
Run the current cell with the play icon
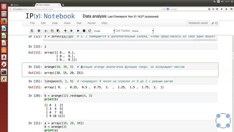click(x=78, y=31)
